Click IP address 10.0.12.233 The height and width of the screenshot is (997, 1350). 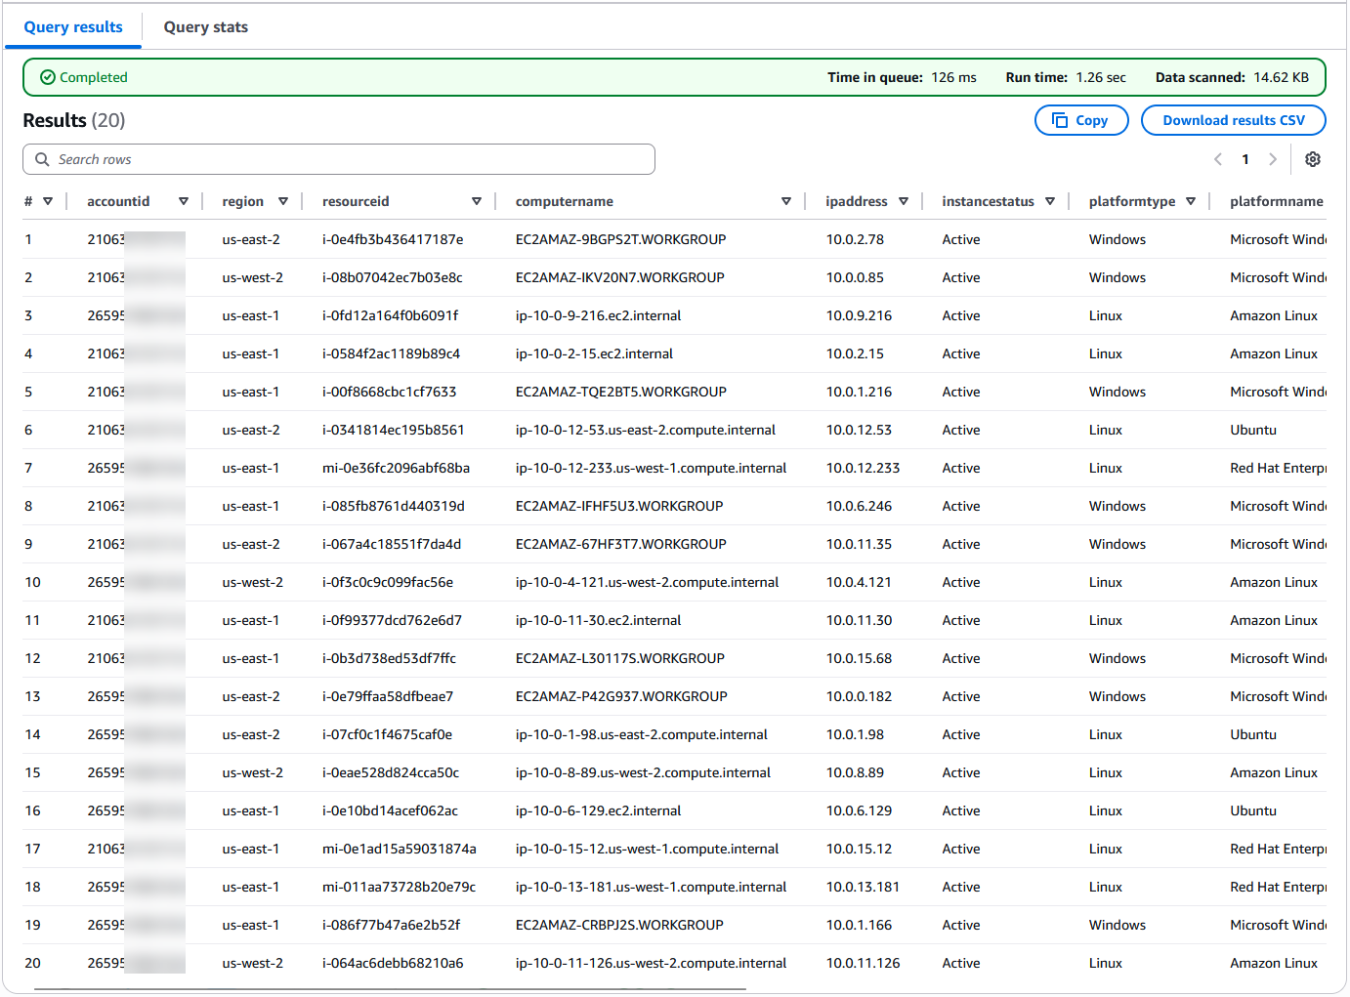point(863,468)
